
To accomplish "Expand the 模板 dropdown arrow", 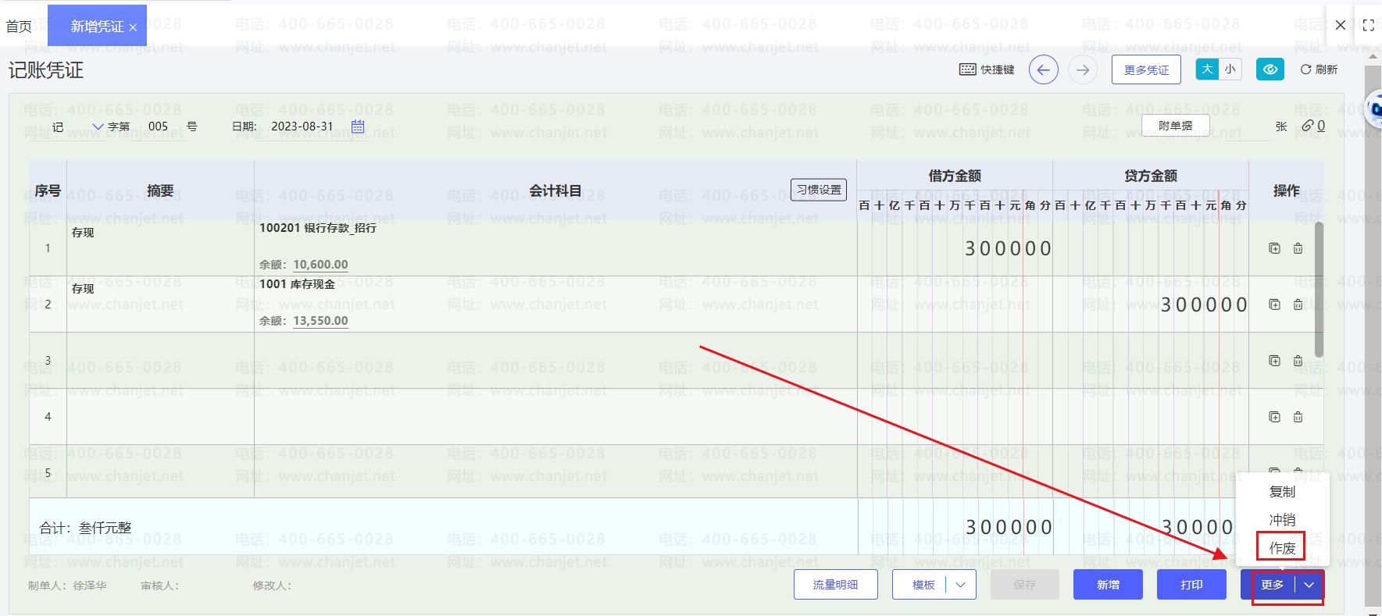I will (x=961, y=585).
